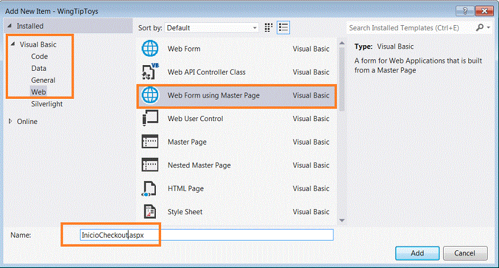Screen dimensions: 499x268
Task: Click the Master Page template icon
Action: (x=150, y=142)
